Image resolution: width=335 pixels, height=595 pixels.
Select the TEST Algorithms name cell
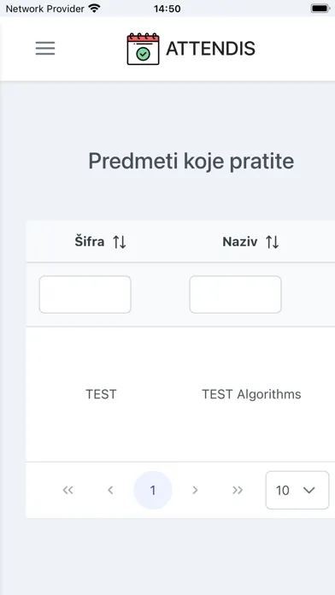[251, 394]
